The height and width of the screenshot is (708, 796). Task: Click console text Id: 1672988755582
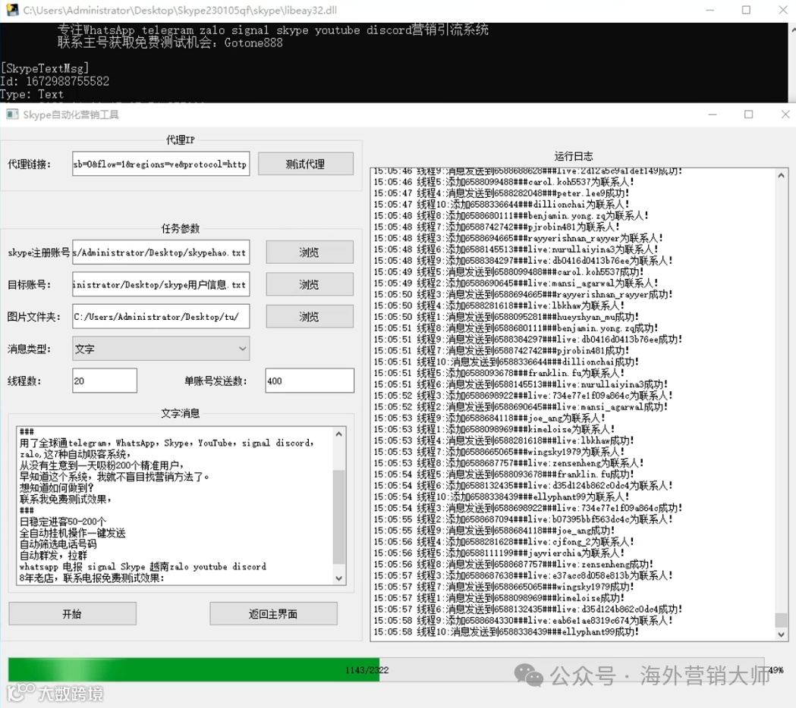55,81
